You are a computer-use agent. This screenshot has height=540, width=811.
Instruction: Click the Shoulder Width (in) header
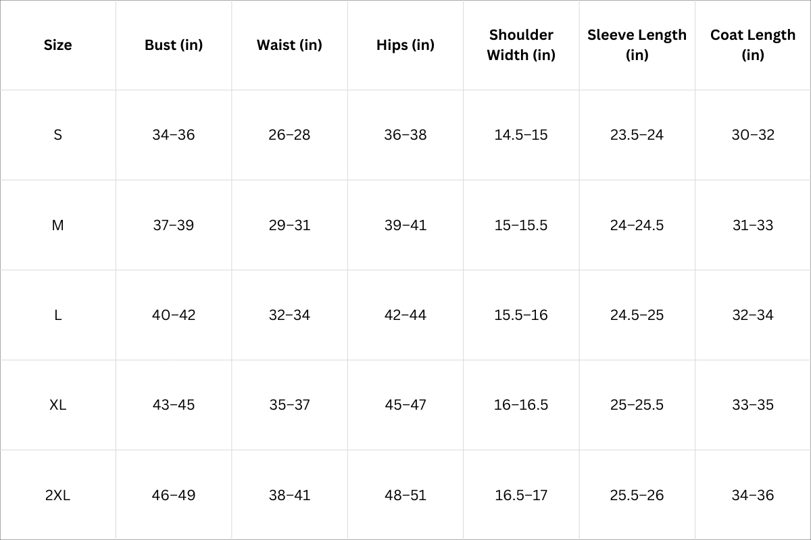tap(521, 45)
